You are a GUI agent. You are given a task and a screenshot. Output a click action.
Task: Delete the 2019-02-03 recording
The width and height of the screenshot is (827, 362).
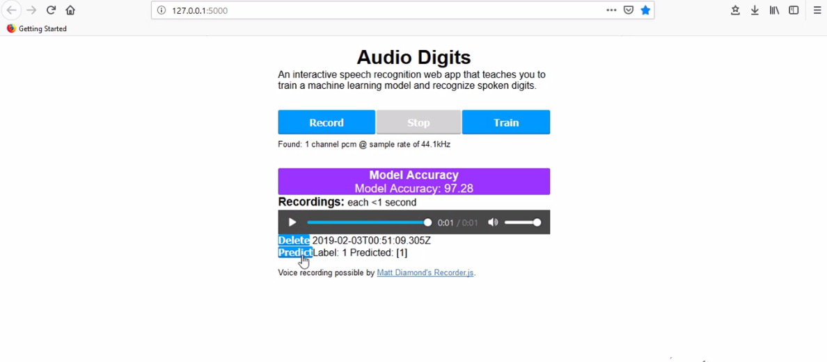click(294, 240)
